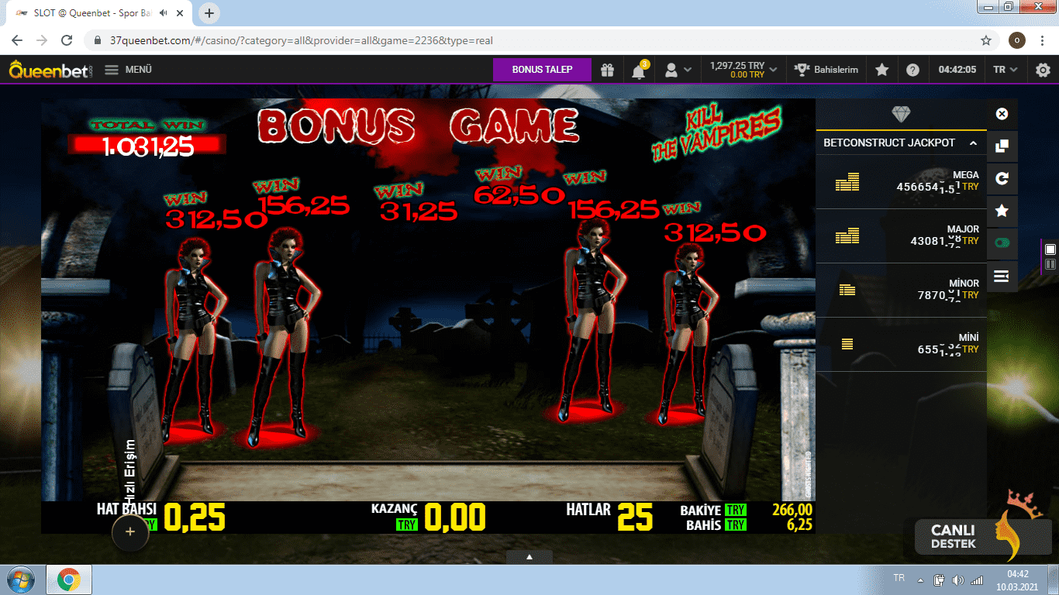
Task: Click the HATLAR 25 value
Action: [635, 518]
